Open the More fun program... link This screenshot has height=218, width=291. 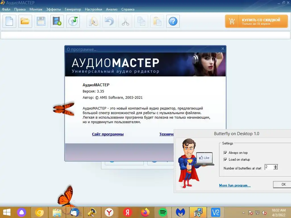(235, 185)
